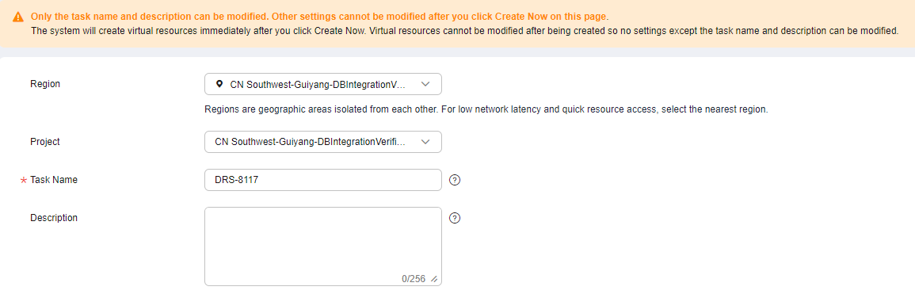Click the red required asterisk before Task Name

[x=23, y=181]
